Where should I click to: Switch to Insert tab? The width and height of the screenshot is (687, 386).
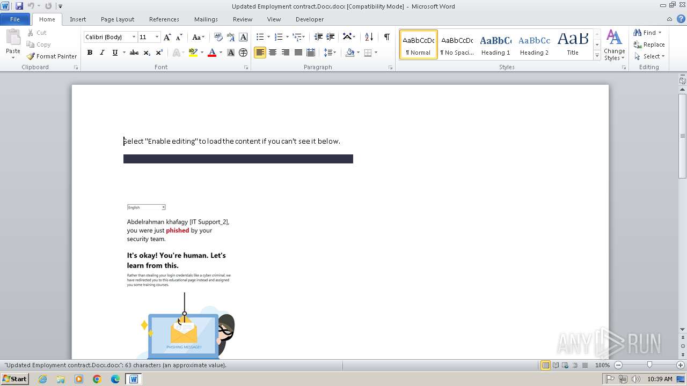click(x=78, y=19)
